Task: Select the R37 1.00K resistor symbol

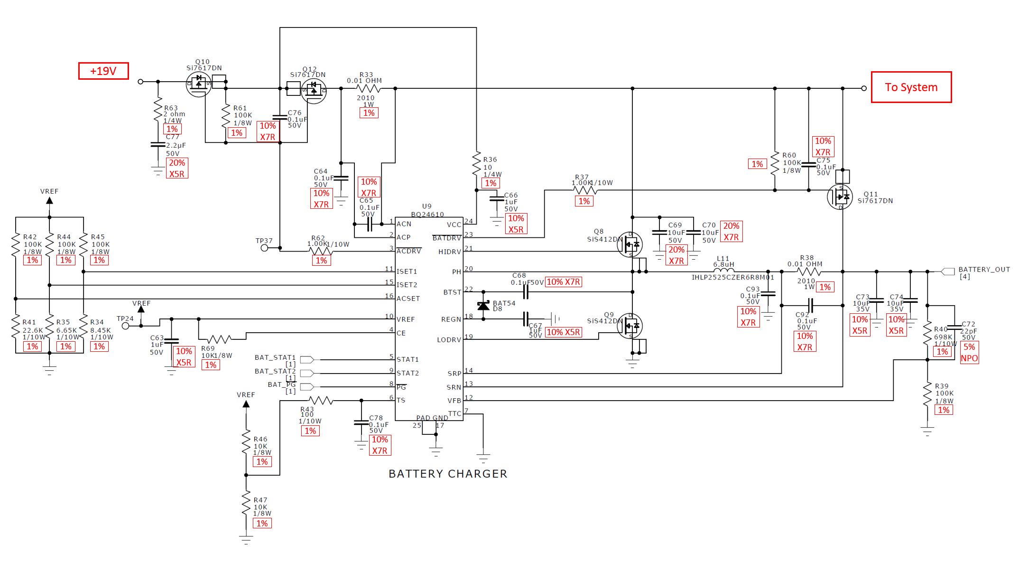Action: point(584,190)
